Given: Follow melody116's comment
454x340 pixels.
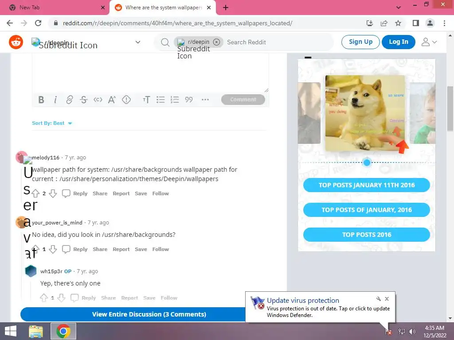Looking at the screenshot, I should pyautogui.click(x=160, y=193).
